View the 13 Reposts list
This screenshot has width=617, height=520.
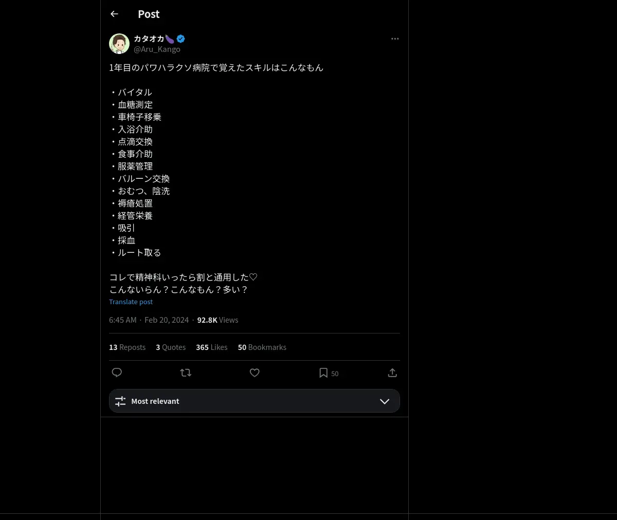coord(127,347)
